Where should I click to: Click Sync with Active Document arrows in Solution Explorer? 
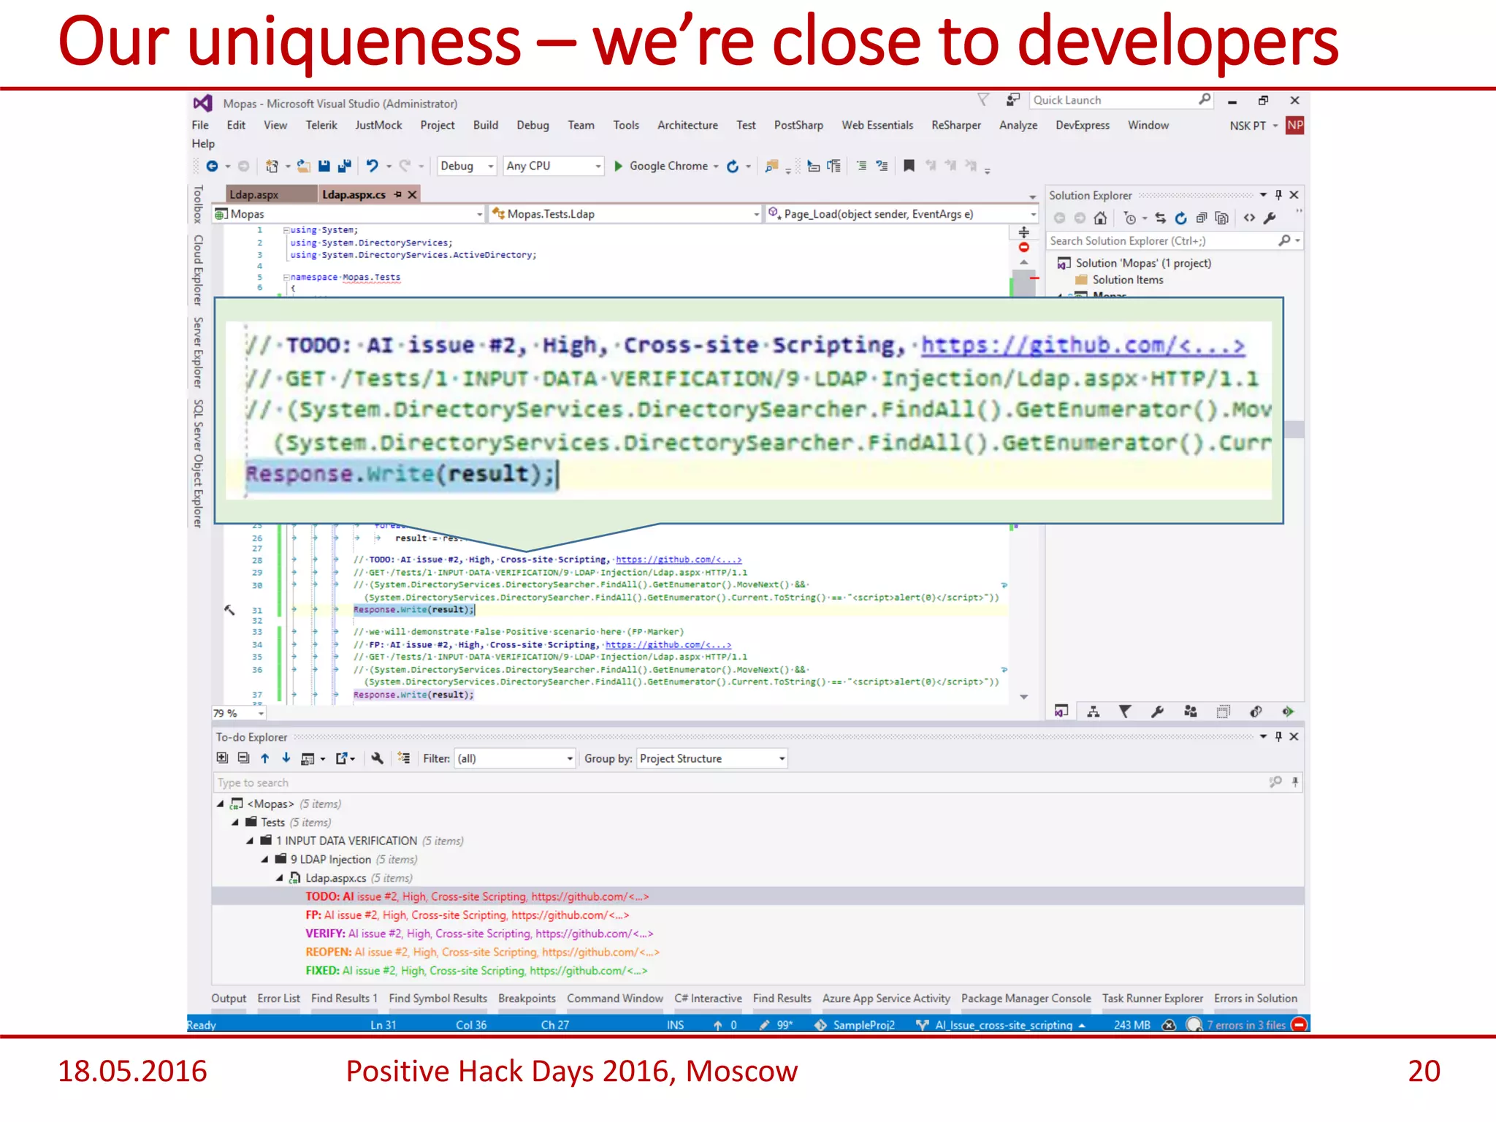coord(1161,218)
